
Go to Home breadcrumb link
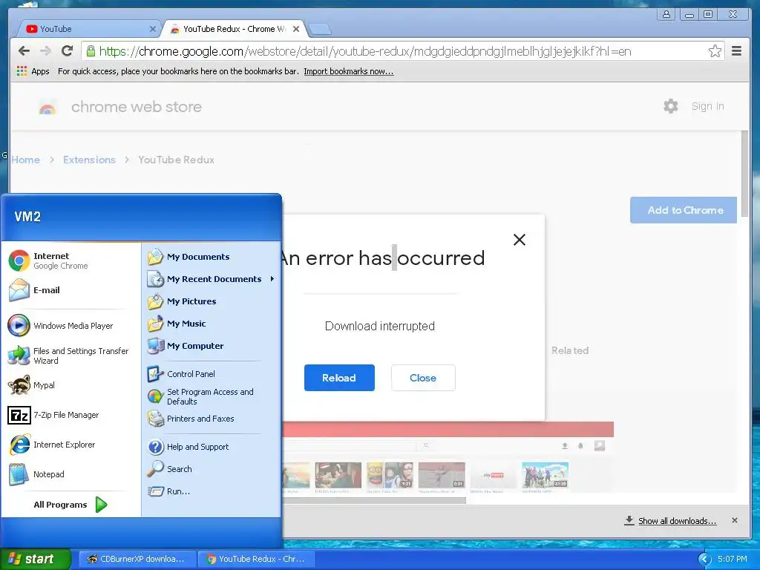(x=26, y=160)
